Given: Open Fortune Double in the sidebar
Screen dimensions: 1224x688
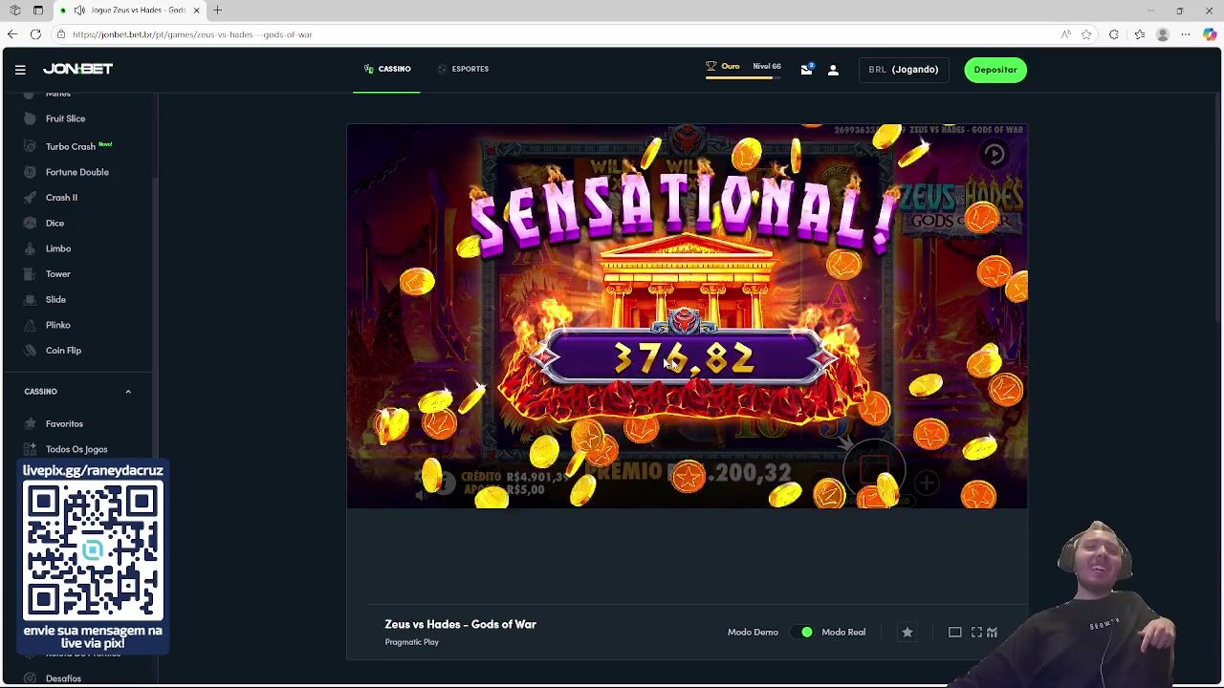Looking at the screenshot, I should 76,172.
